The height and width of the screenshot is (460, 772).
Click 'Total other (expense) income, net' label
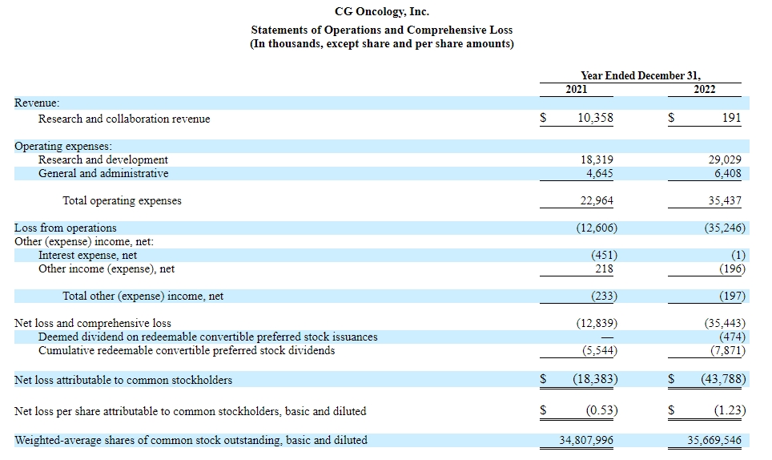click(143, 296)
